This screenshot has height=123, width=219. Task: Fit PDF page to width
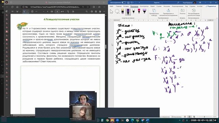[x=52, y=11]
